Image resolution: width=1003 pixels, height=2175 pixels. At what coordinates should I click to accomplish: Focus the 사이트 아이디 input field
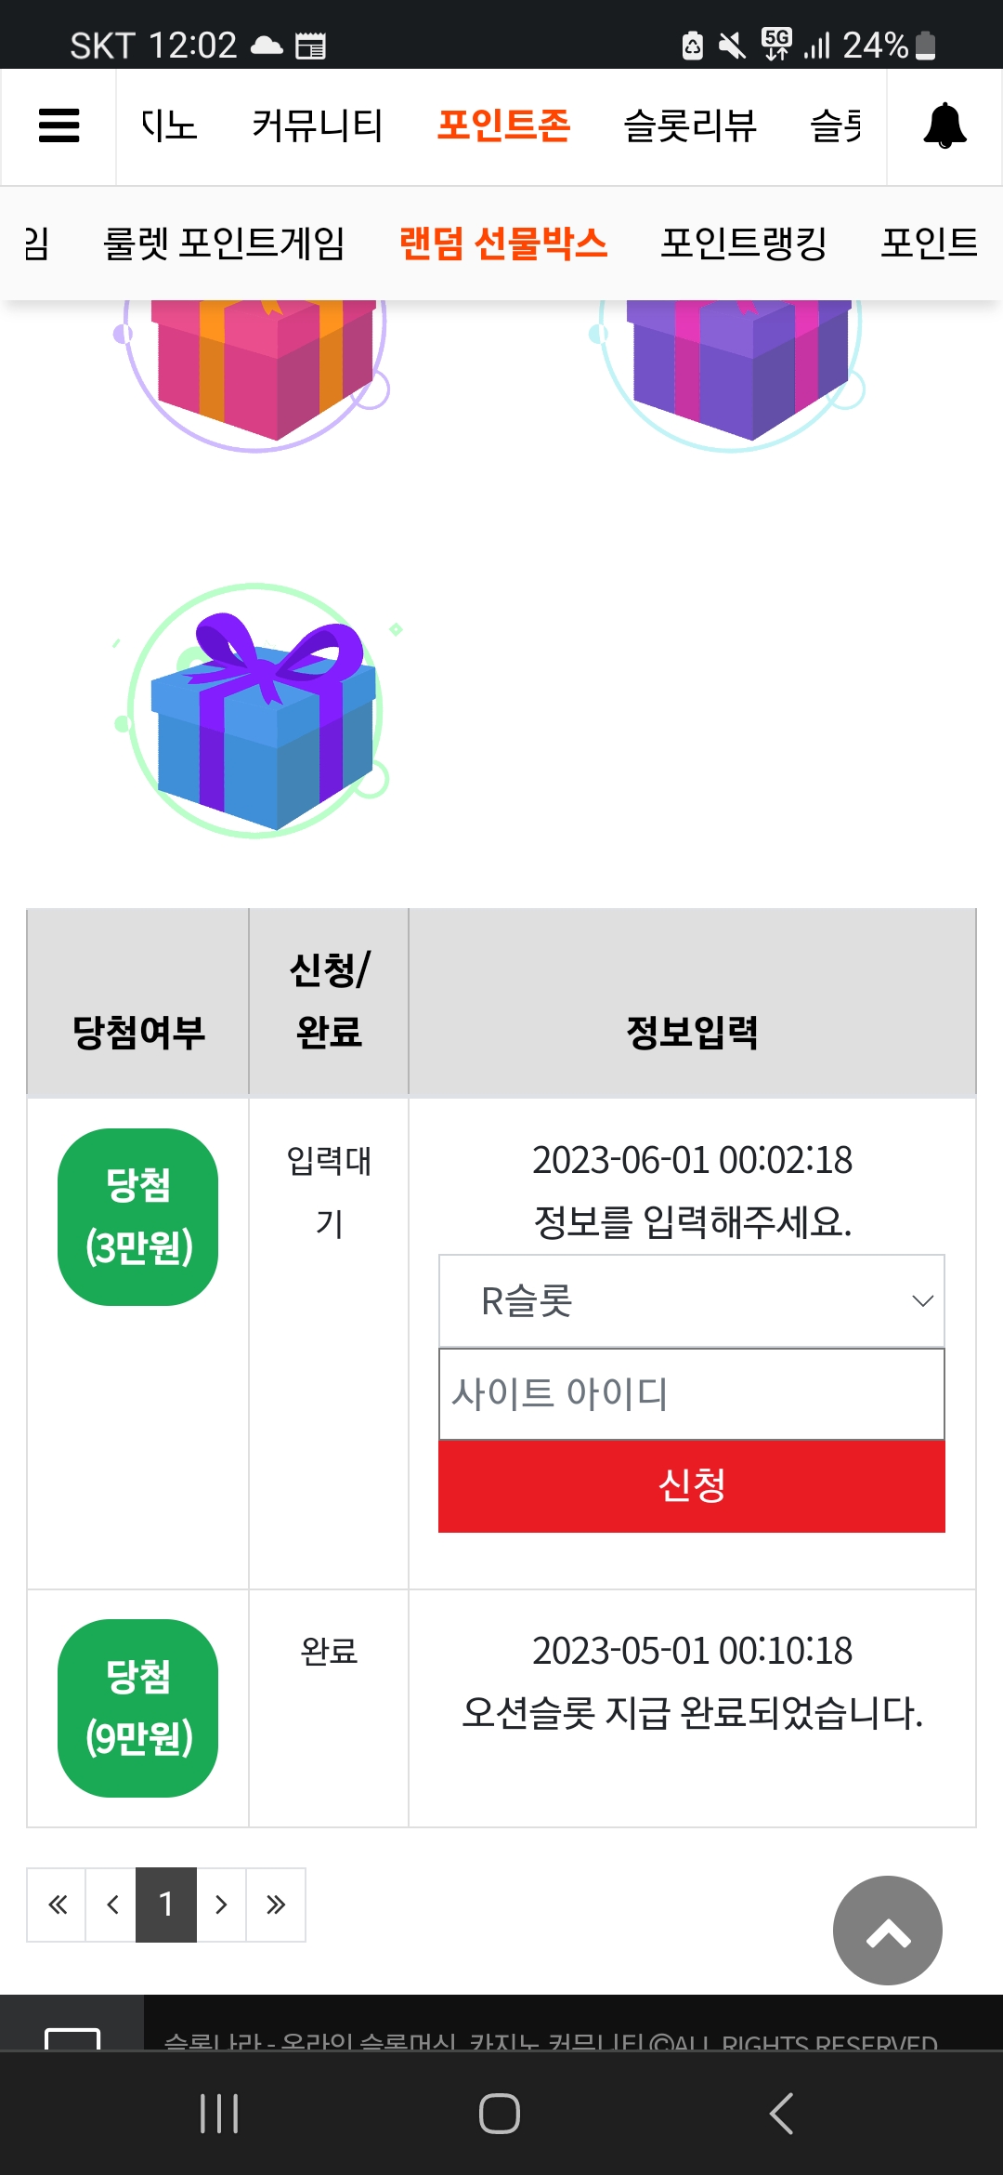click(692, 1393)
